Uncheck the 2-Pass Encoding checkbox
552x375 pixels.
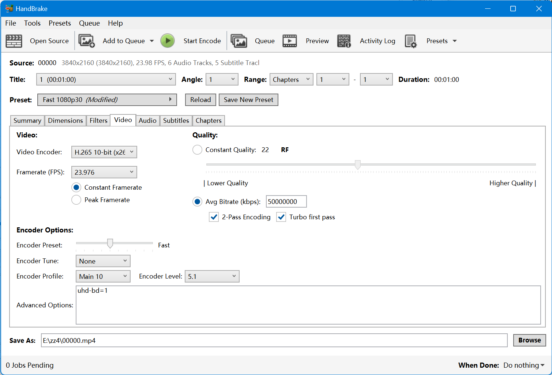point(214,217)
